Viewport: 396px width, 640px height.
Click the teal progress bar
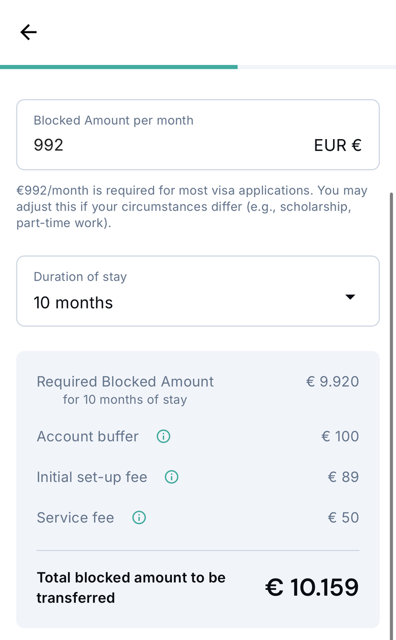pos(118,67)
